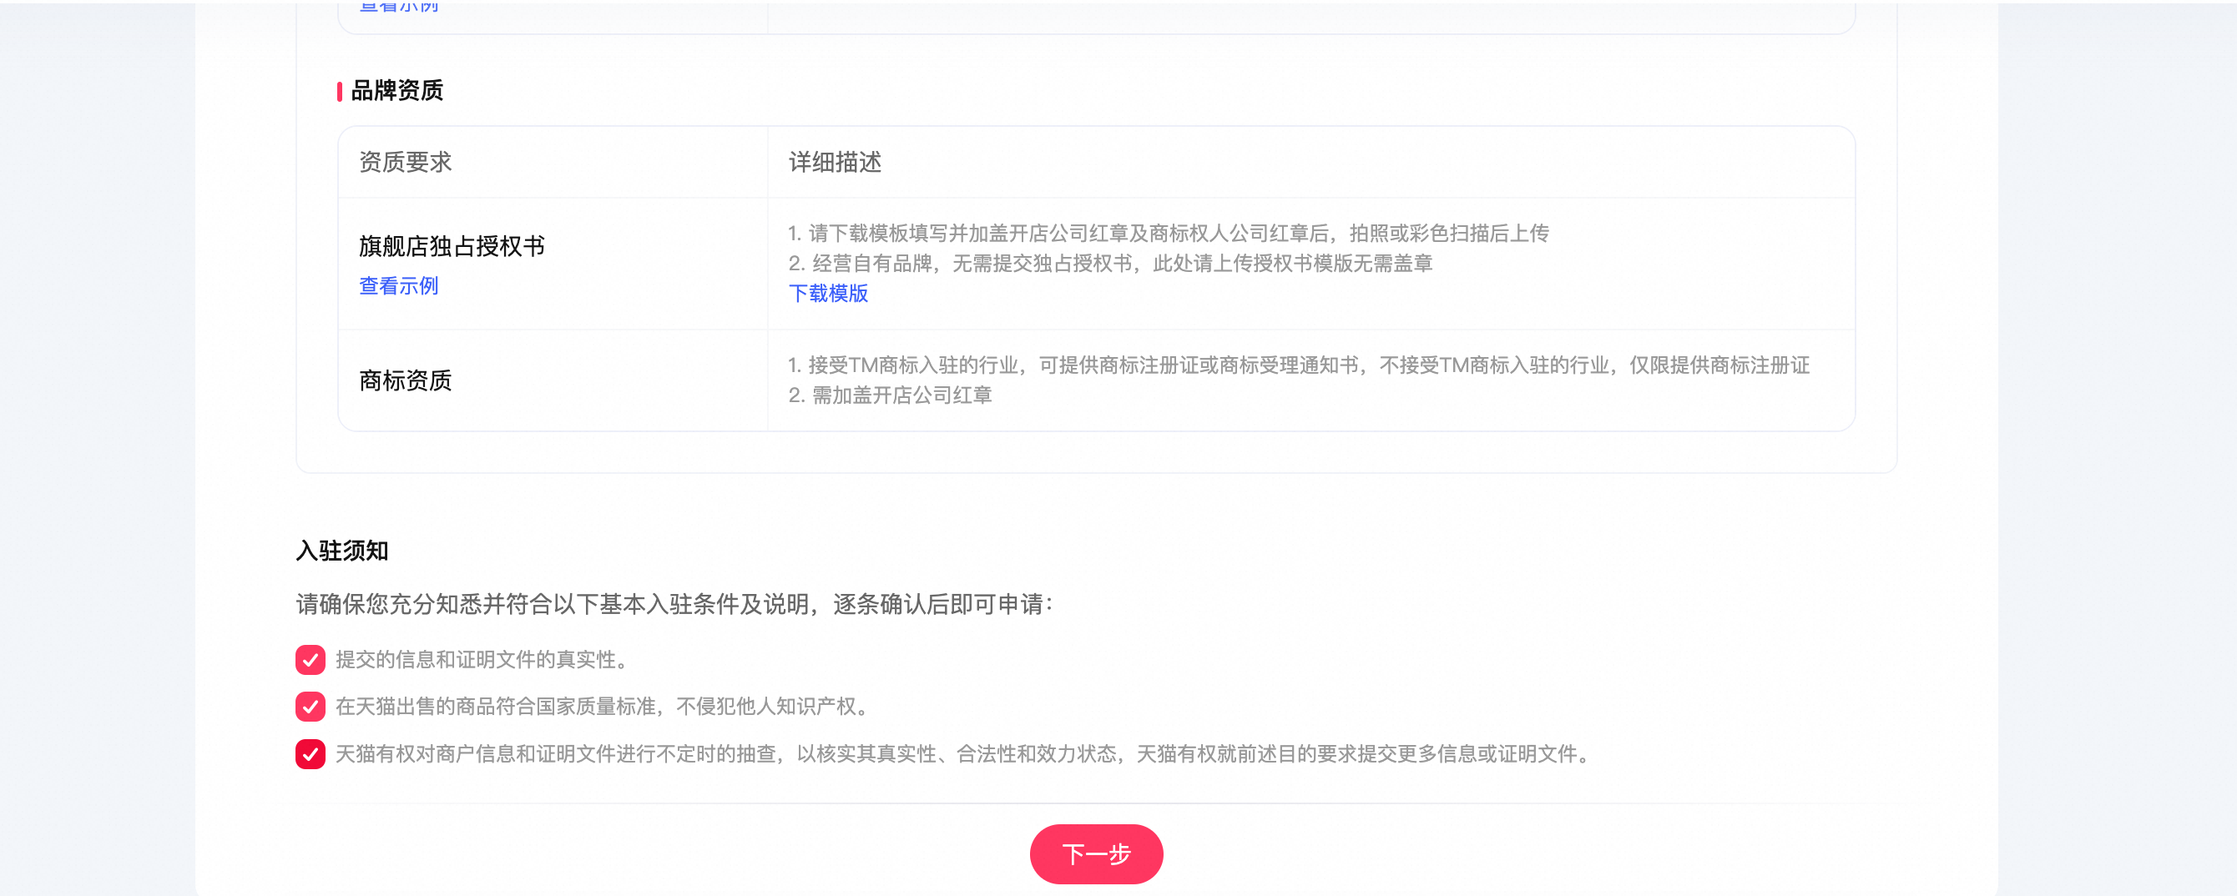Viewport: 2237px width, 896px height.
Task: Toggle the checkbox for 符合国家质量标准
Action: click(310, 707)
